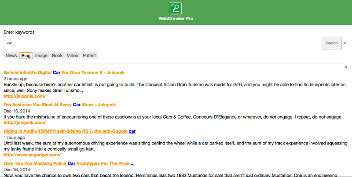Click the WebCrawler Pro logo icon
Viewport: 352px width, 177px height.
(x=176, y=8)
